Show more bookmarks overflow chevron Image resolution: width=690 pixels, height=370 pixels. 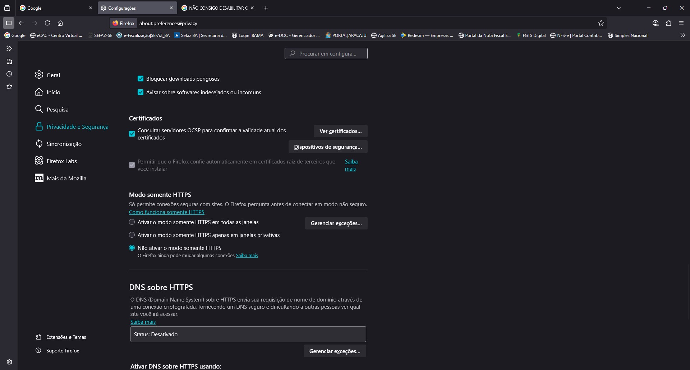pos(682,35)
